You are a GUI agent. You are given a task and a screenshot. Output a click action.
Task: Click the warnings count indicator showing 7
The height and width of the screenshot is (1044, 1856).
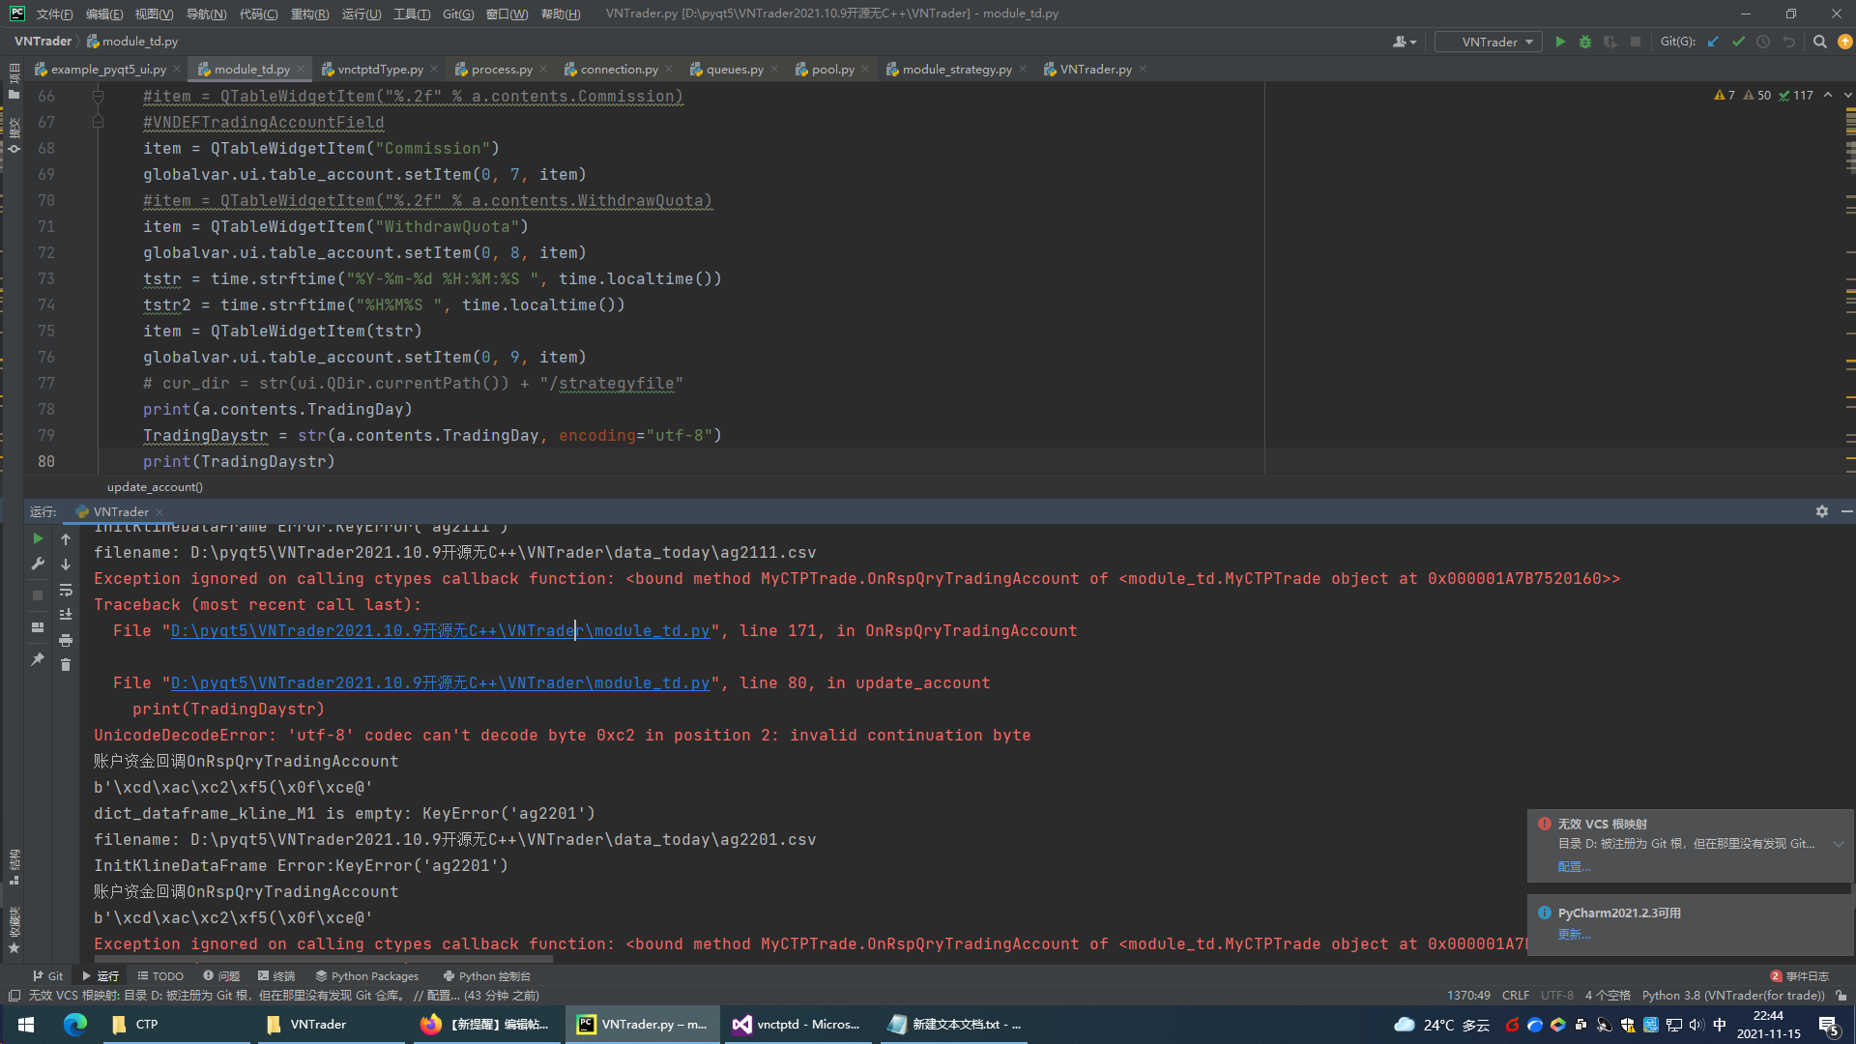coord(1725,95)
